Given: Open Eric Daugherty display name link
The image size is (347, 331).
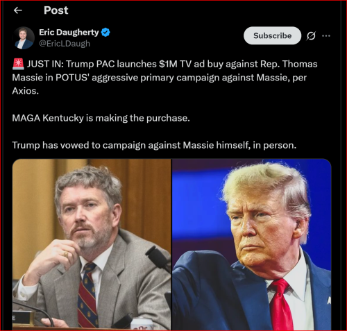Looking at the screenshot, I should coord(69,32).
